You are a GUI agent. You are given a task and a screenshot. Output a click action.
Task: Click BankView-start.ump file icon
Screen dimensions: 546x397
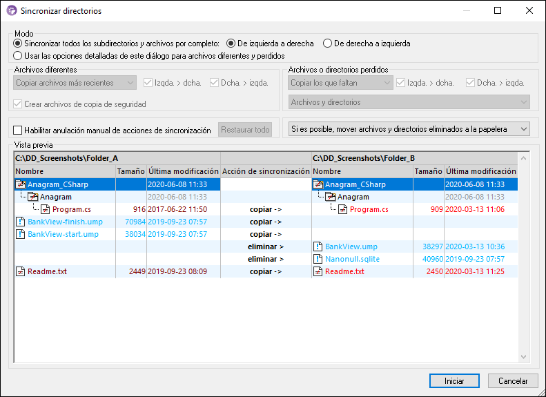(x=20, y=234)
